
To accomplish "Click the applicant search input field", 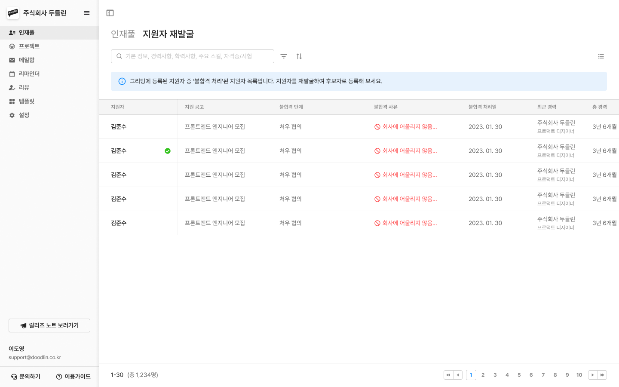I will [x=193, y=56].
